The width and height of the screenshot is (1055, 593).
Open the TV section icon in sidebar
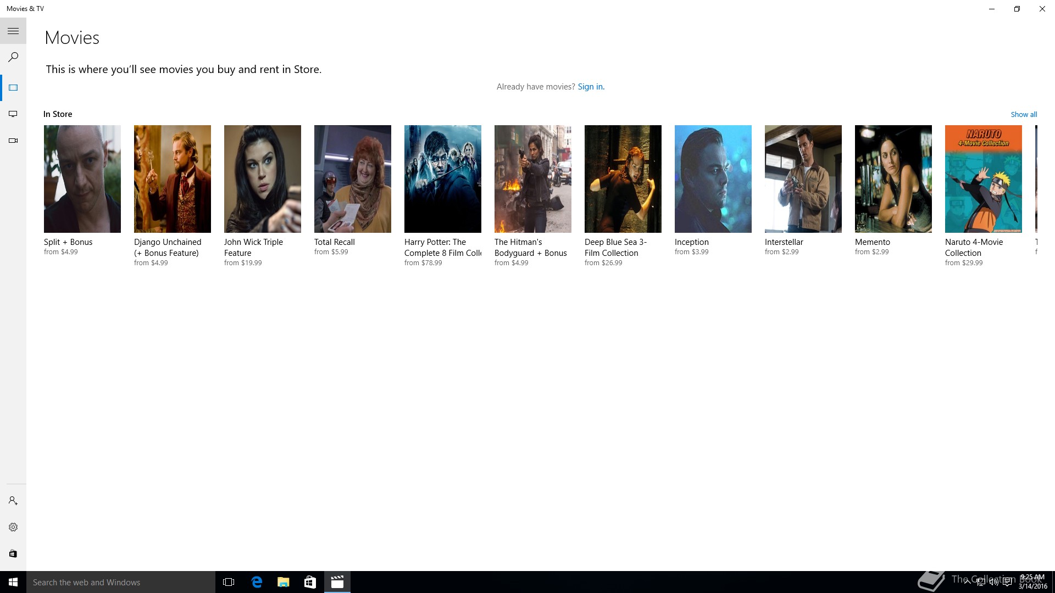click(13, 114)
